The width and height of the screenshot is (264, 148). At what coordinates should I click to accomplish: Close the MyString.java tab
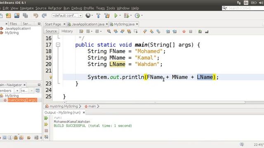137,24
